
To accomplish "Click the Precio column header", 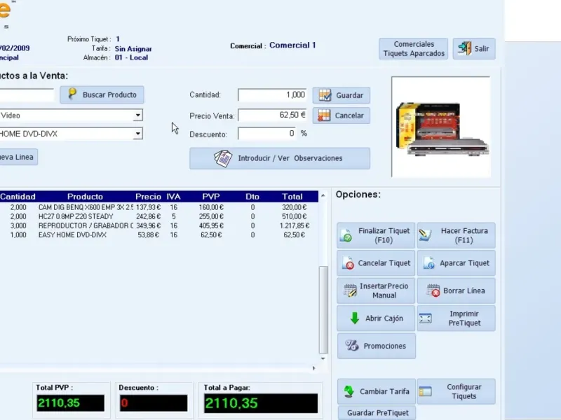I will click(x=148, y=197).
